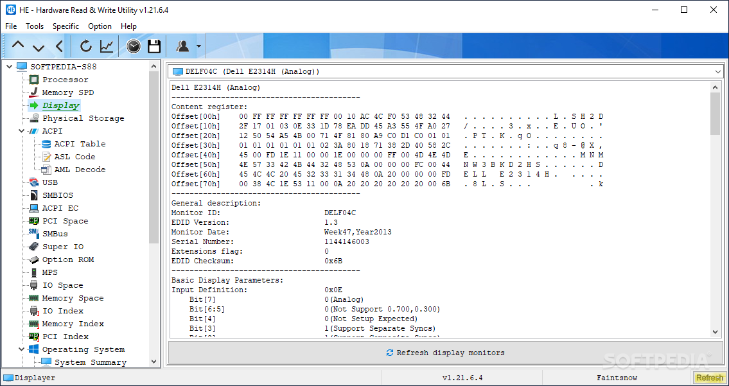This screenshot has width=729, height=386.
Task: Click v1.21.6.4 in the status bar
Action: pyautogui.click(x=462, y=378)
